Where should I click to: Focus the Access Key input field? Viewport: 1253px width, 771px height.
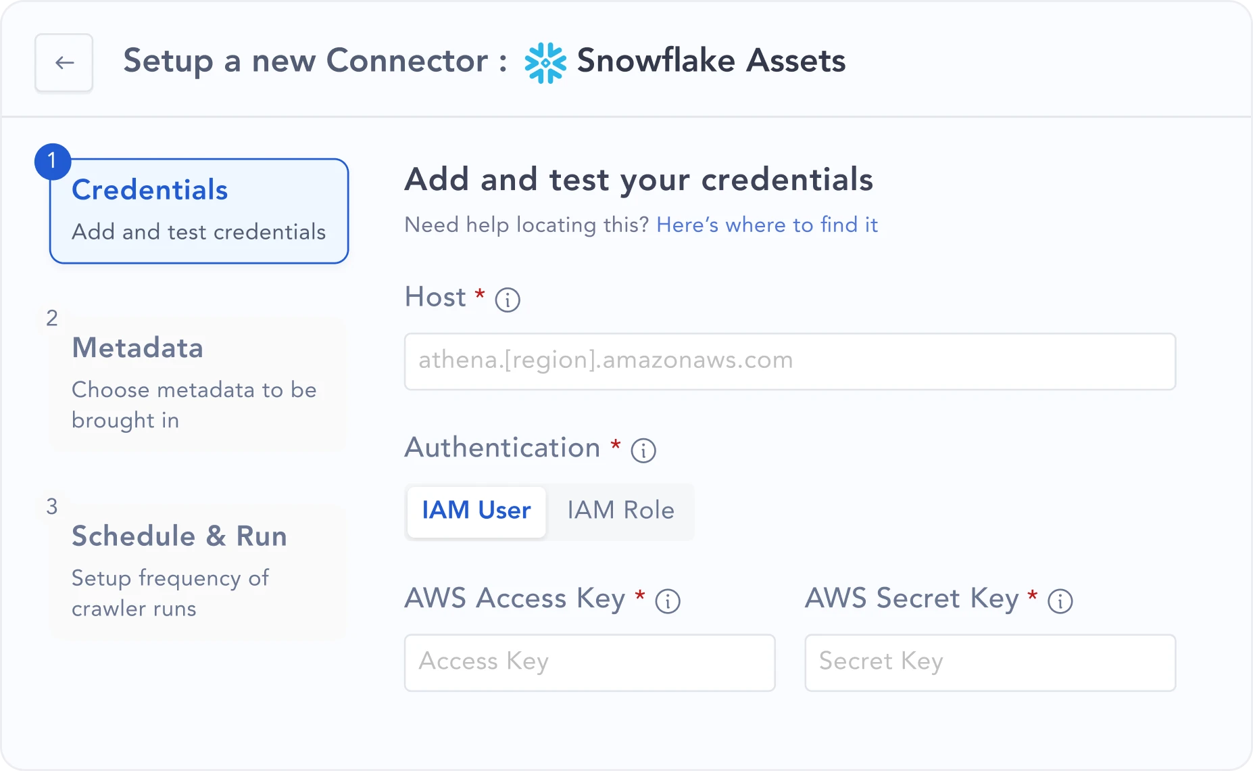tap(589, 663)
